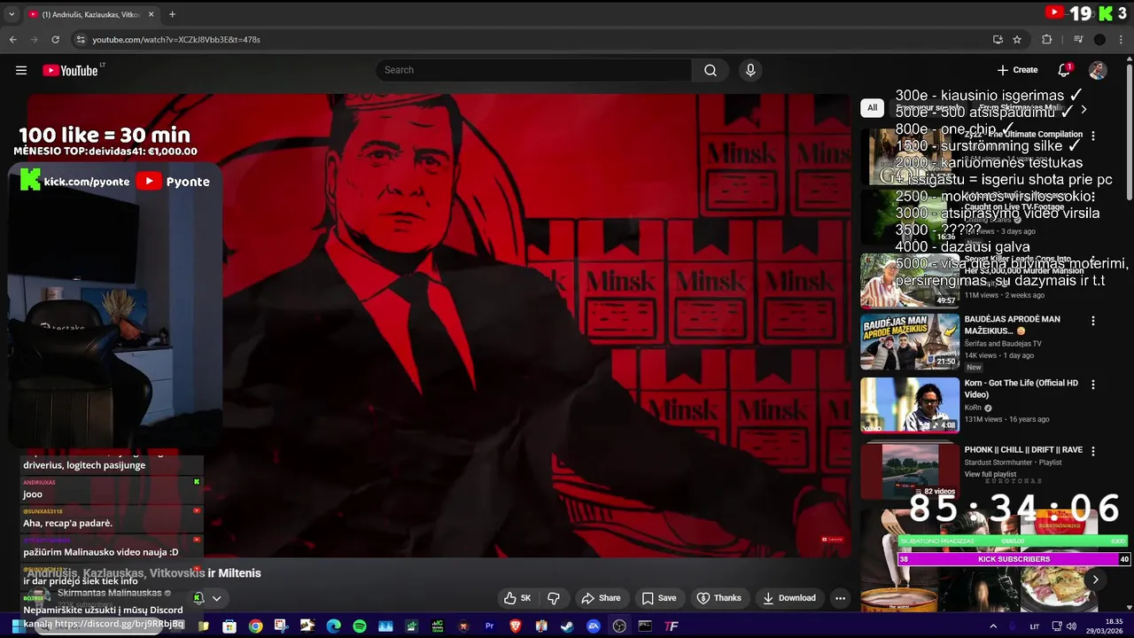Switch the LIT keyboard language indicator
Image resolution: width=1134 pixels, height=638 pixels.
pos(1035,626)
